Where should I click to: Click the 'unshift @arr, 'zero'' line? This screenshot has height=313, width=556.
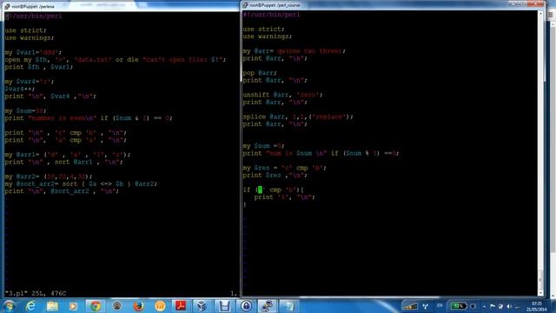tap(282, 95)
